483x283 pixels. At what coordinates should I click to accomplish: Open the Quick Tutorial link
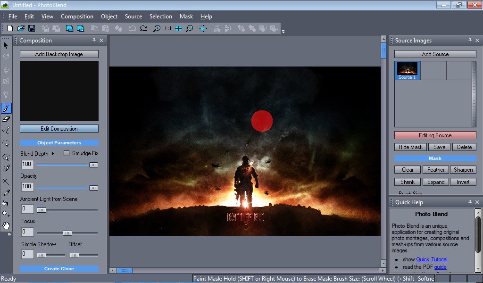(432, 259)
